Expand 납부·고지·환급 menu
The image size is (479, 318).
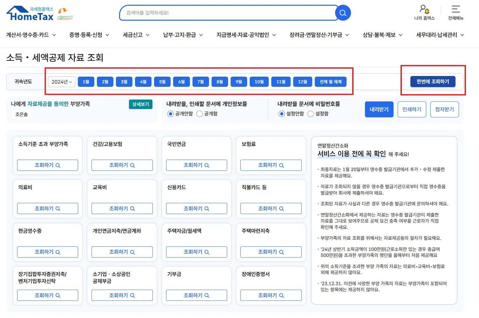pos(183,35)
